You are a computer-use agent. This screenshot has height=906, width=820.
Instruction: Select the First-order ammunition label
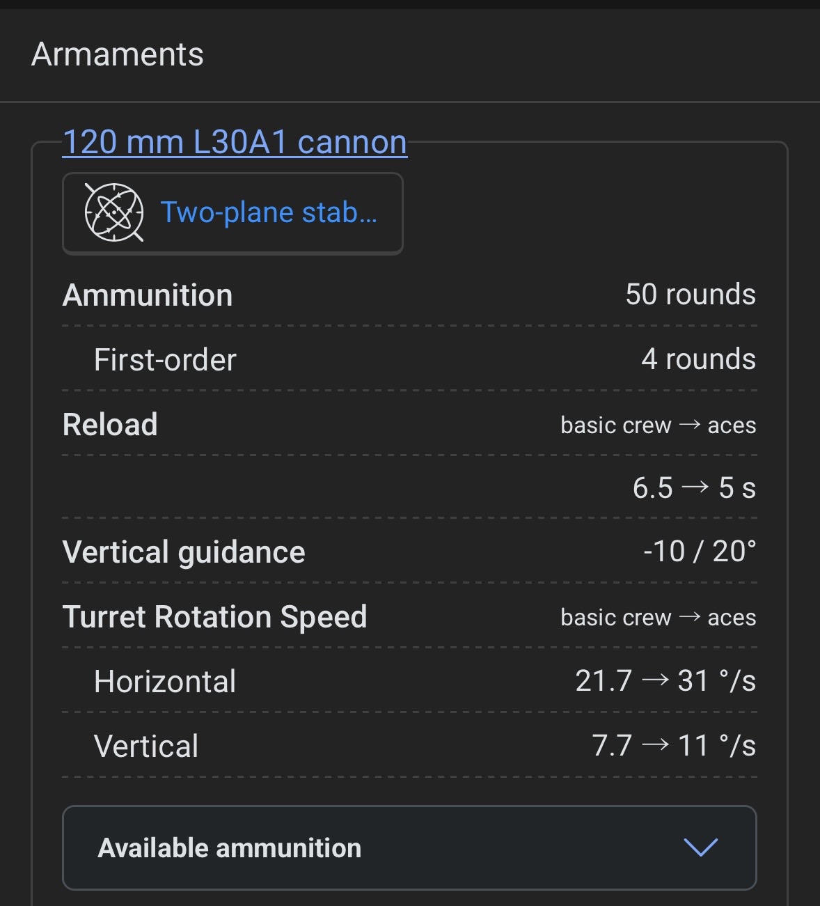(x=165, y=360)
